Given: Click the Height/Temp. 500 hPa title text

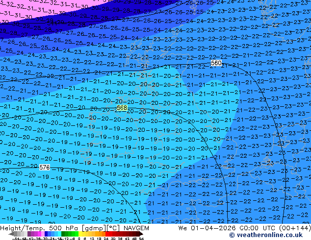Looking at the screenshot, I should (40, 228).
